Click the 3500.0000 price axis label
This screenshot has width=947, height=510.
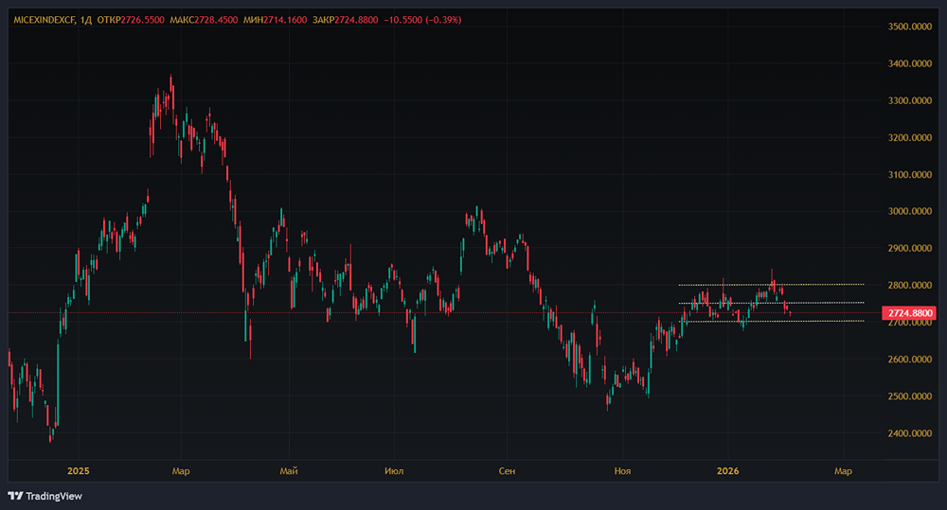click(911, 26)
